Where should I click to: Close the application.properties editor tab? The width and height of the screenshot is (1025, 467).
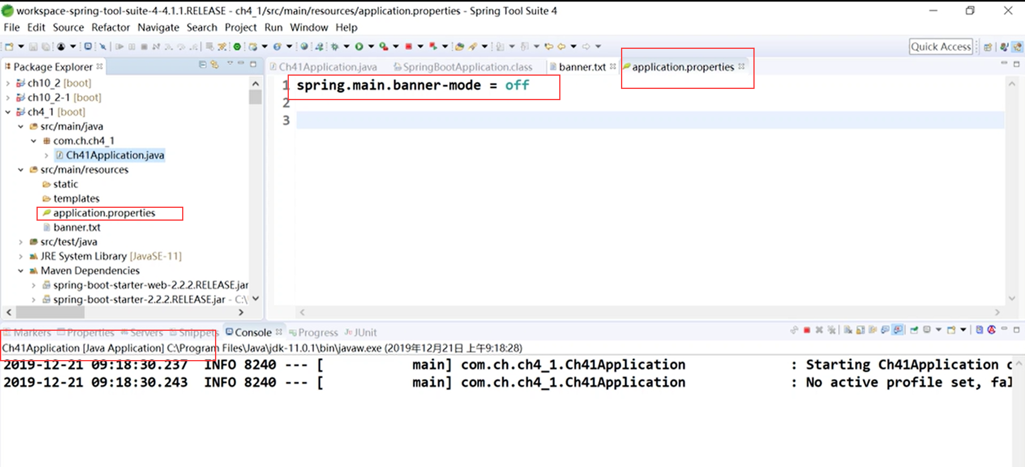coord(741,66)
